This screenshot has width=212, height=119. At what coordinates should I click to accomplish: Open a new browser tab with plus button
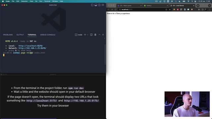pos(198,6)
